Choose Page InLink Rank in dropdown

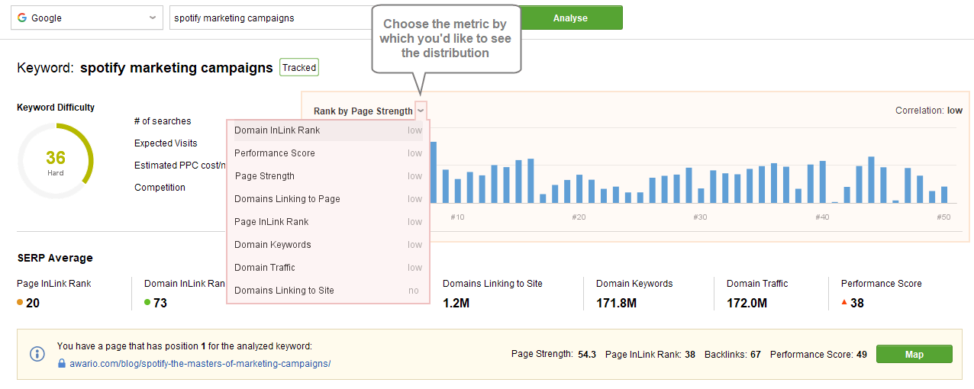tap(328, 222)
